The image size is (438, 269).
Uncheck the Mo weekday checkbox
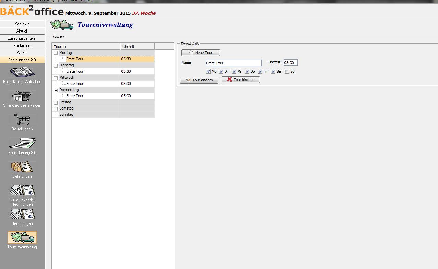coord(208,71)
